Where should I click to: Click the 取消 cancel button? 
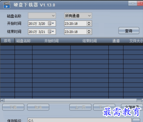point(38,107)
